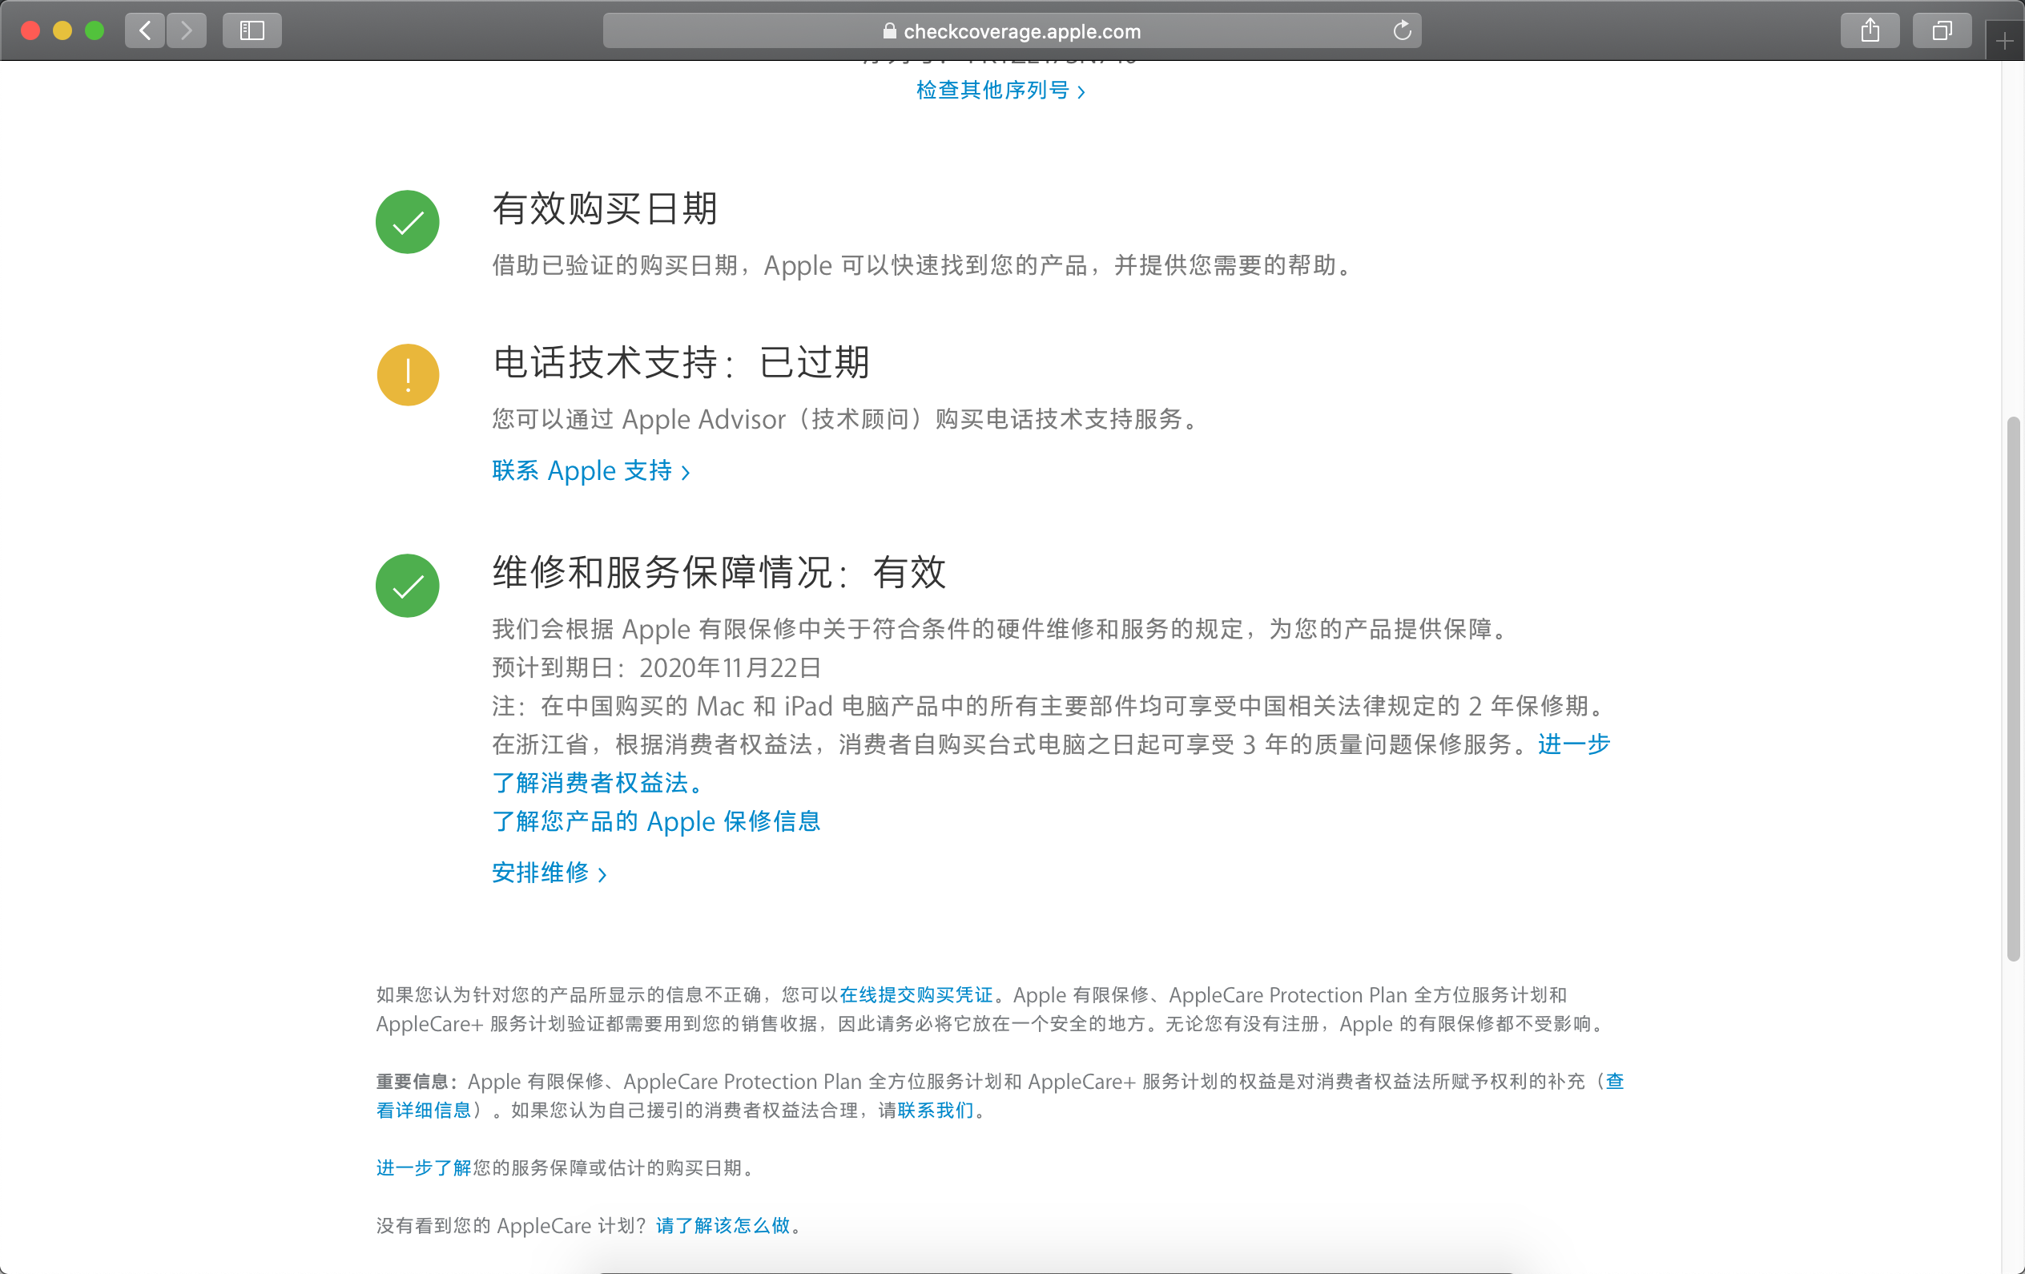Show all tabs overview icon
The image size is (2025, 1274).
coord(1941,31)
